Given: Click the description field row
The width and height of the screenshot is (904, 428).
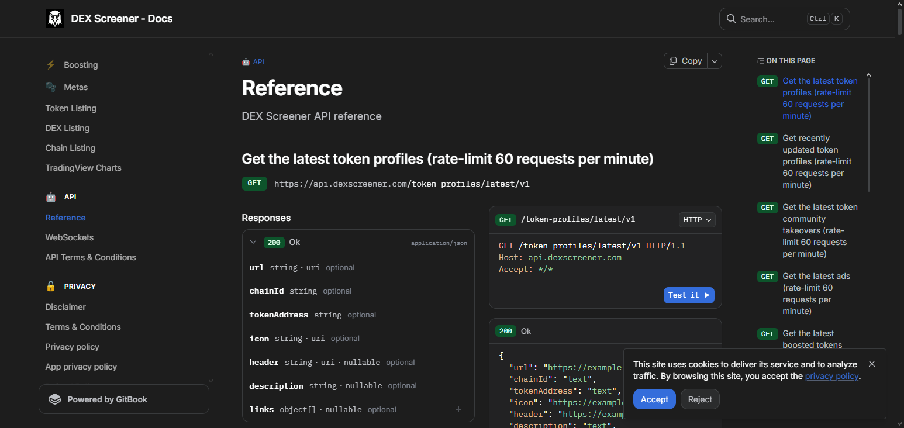Looking at the screenshot, I should coord(358,386).
